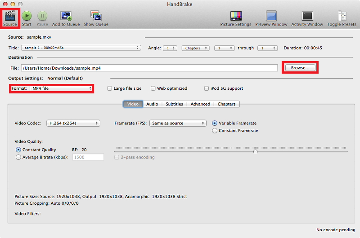Viewport: 360px width, 238px height.
Task: Enable Large file size option
Action: tap(109, 88)
